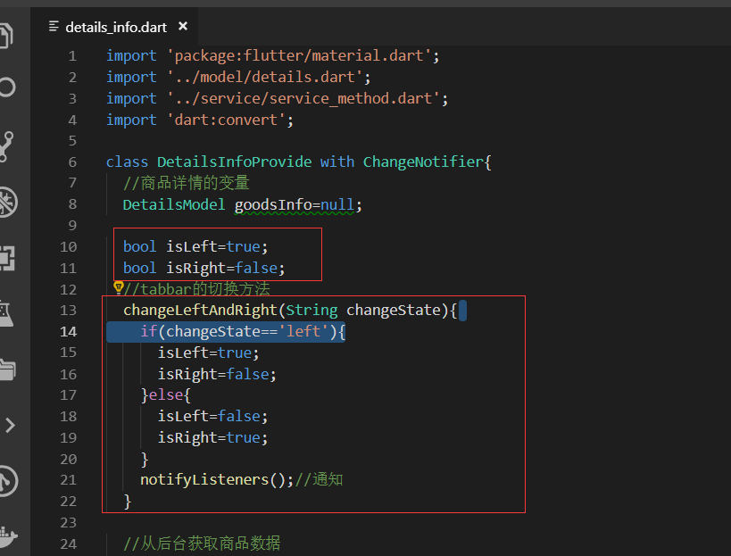Screen dimensions: 731x556
Task: Click the closing brace on line 22
Action: 128,502
